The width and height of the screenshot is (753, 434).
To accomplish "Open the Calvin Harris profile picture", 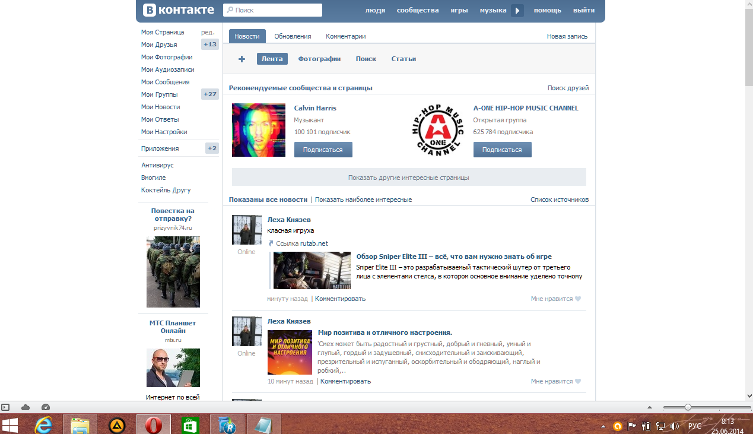I will [259, 130].
